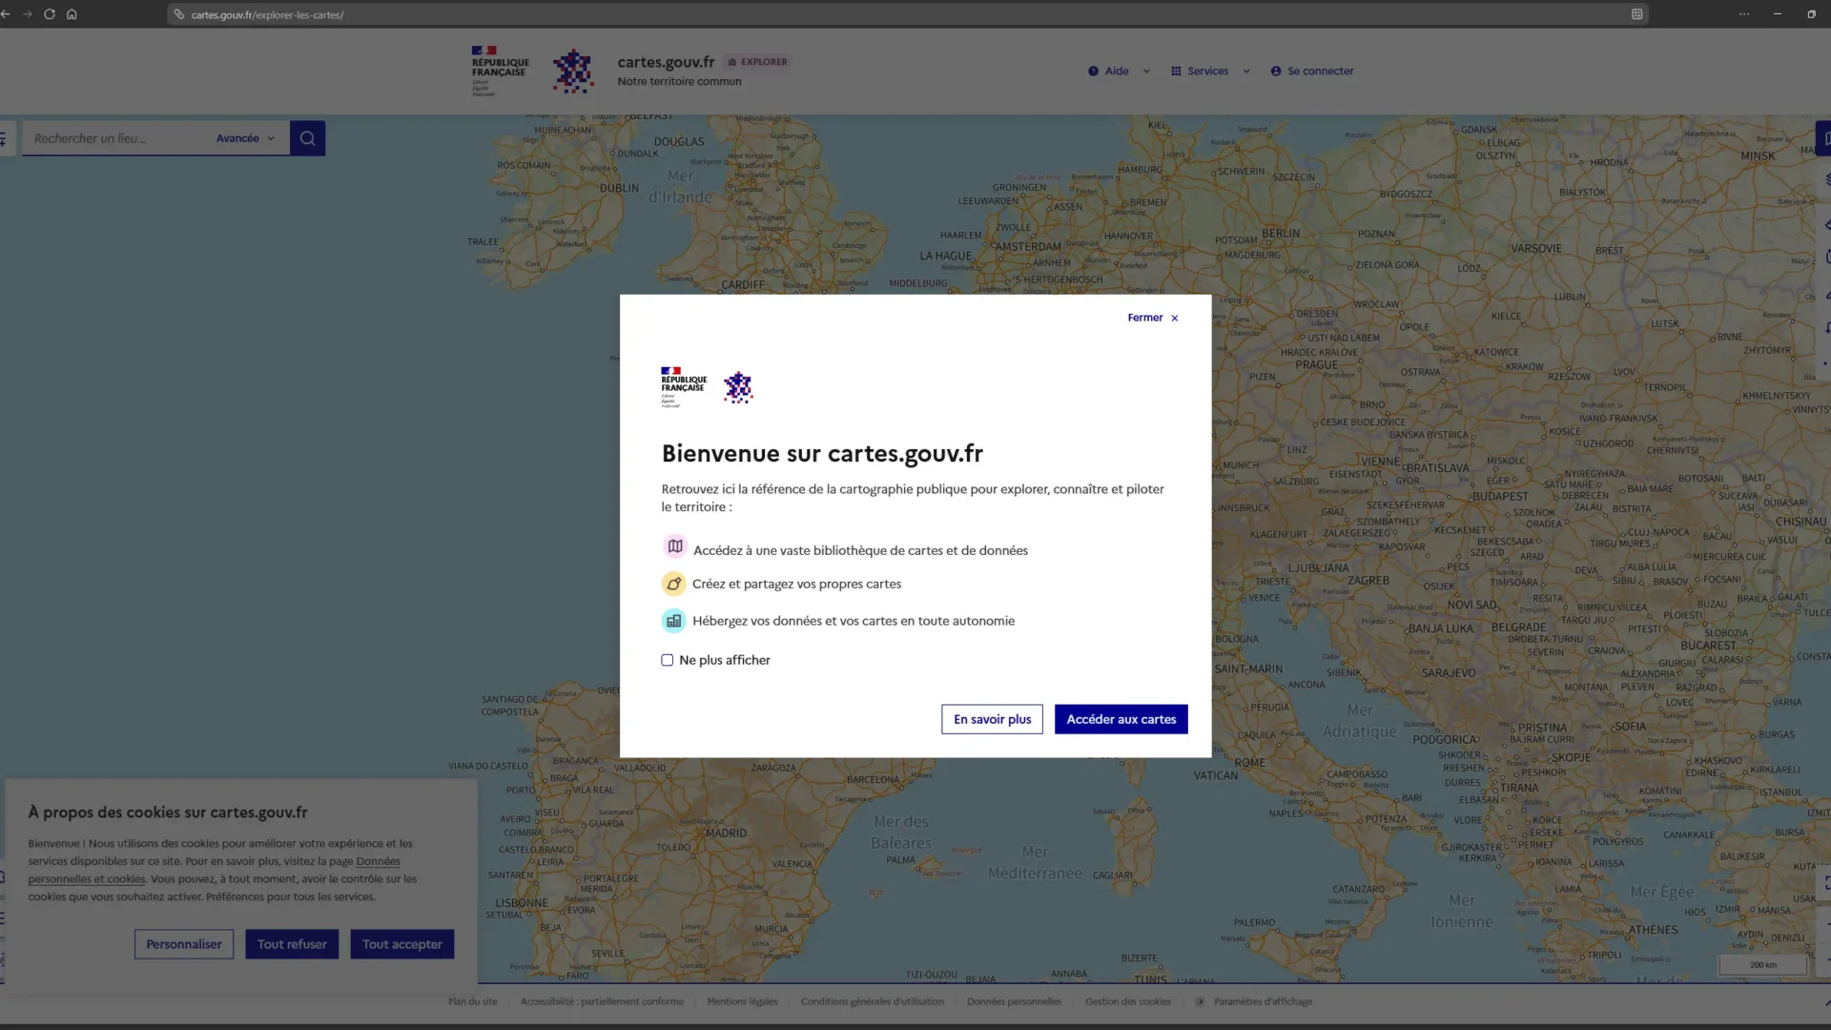Tick the Ne plus afficher checkbox

(x=668, y=660)
